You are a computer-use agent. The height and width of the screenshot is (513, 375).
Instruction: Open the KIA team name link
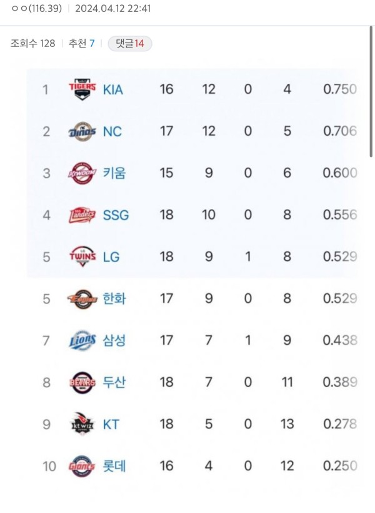click(112, 89)
